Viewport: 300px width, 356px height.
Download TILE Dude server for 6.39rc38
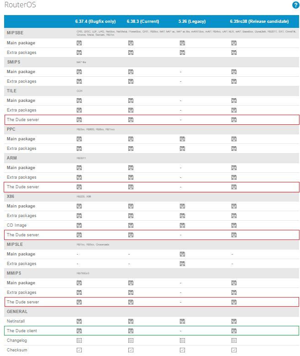(234, 120)
